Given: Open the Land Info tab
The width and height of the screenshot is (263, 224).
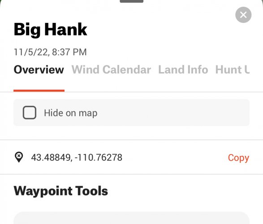Looking at the screenshot, I should click(x=183, y=69).
